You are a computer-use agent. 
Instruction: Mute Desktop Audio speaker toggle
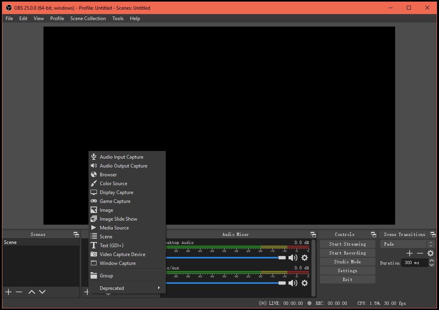click(293, 258)
